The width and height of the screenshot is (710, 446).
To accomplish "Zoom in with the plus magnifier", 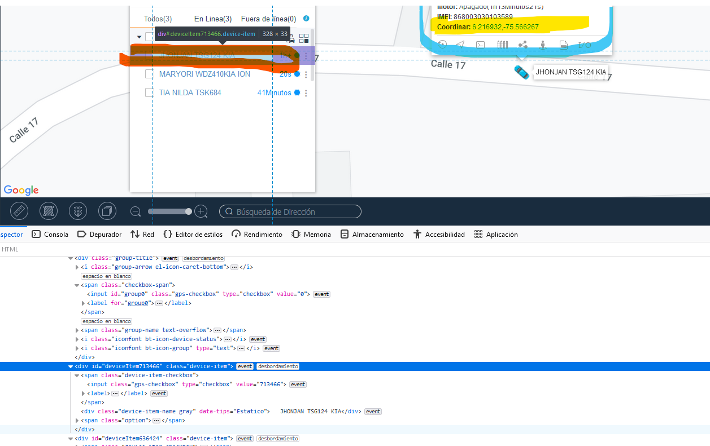I will pos(201,211).
